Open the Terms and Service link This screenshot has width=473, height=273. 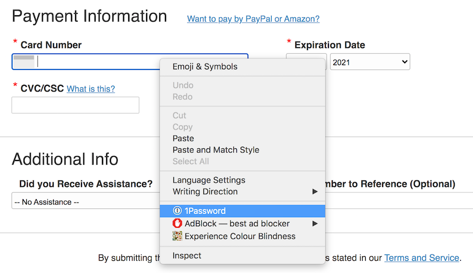click(421, 258)
